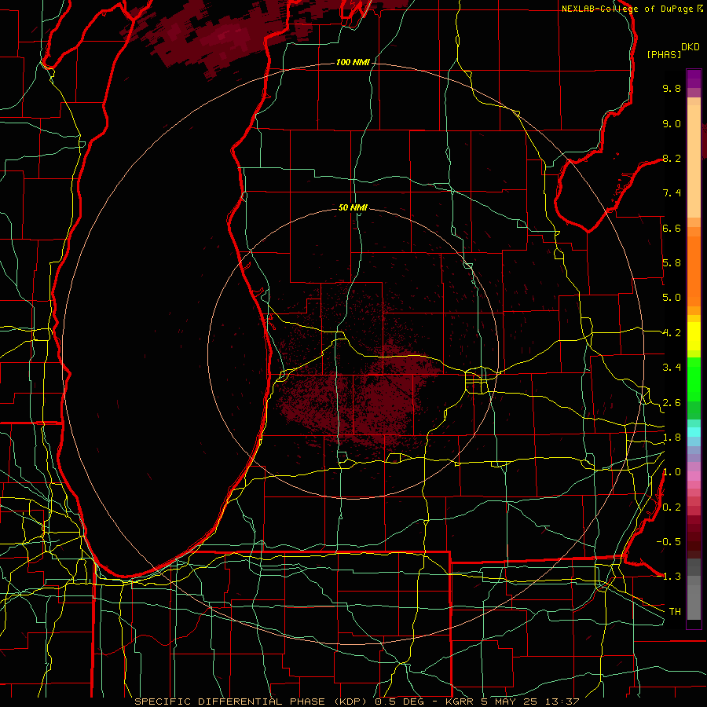Click the 7.4 value on the color scale
Viewport: 707px width, 707px height.
tap(672, 193)
